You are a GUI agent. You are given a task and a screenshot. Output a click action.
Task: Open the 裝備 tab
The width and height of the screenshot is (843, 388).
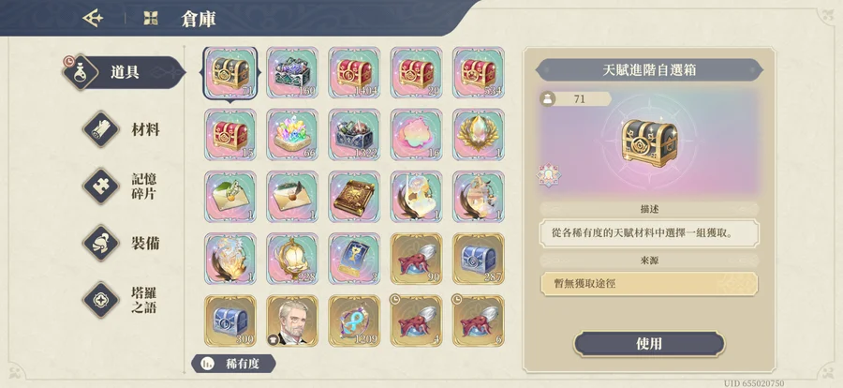tap(124, 244)
